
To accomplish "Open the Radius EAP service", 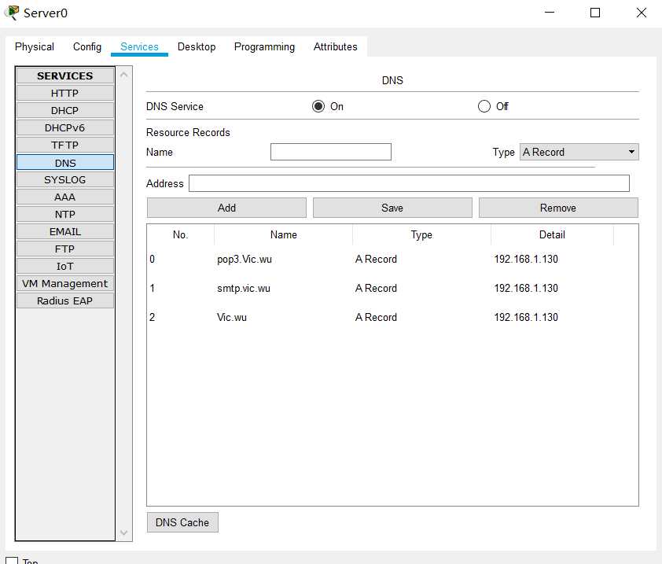I will pos(65,300).
